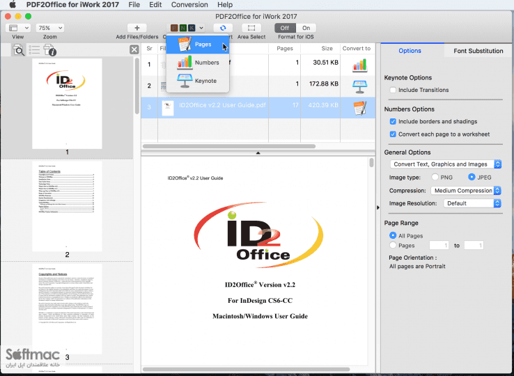
Task: Open the View layout dropdown
Action: 18,28
